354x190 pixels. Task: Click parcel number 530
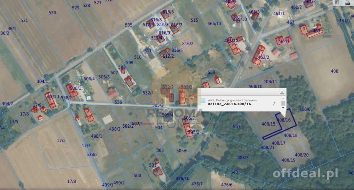click(52, 13)
